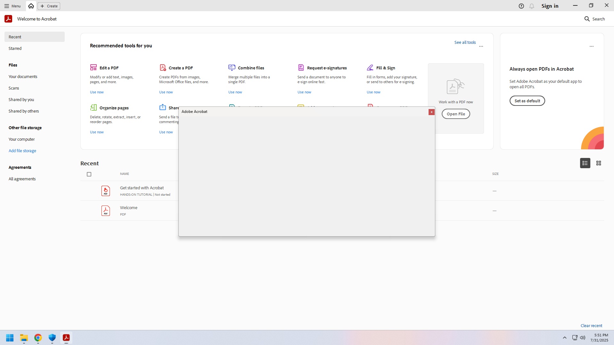Screen dimensions: 614x345
Task: Click the Welcome file PDF icon
Action: point(105,211)
